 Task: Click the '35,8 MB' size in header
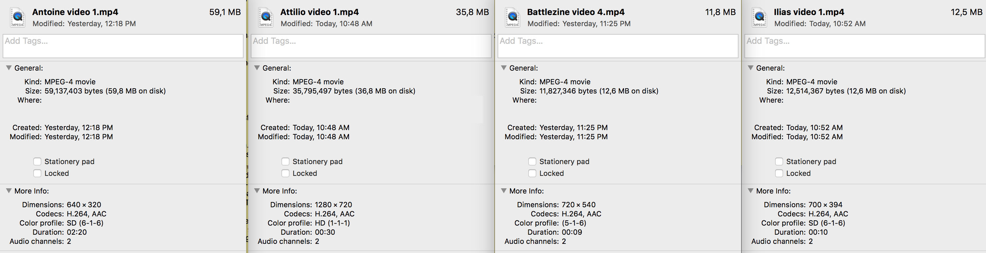click(472, 12)
